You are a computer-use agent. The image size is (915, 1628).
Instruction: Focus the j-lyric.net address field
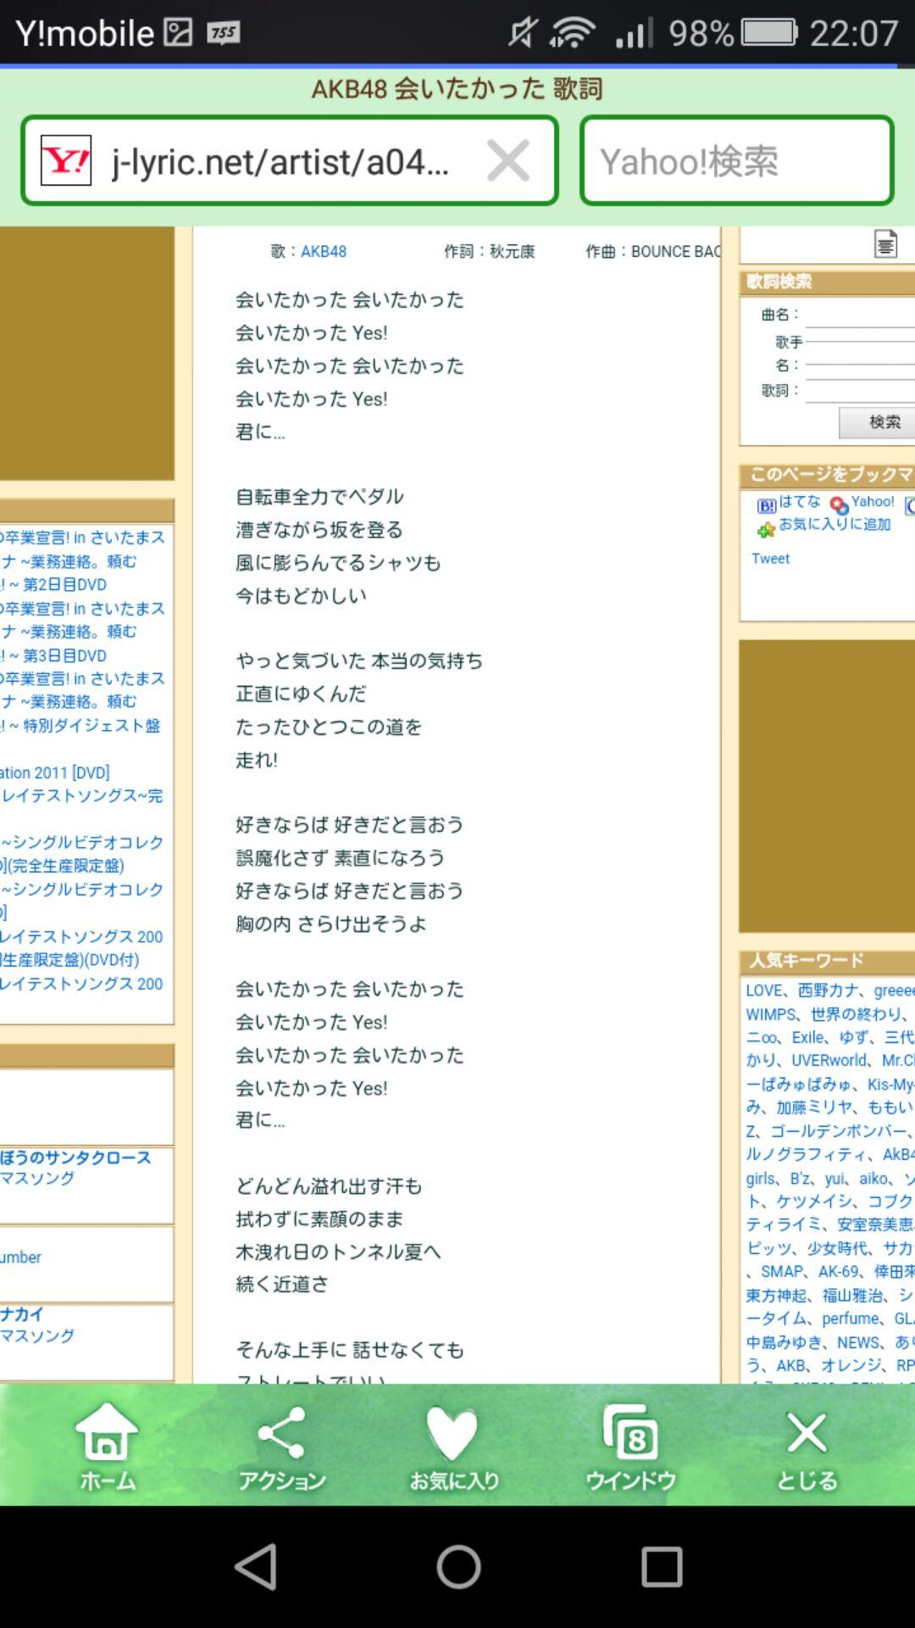290,160
